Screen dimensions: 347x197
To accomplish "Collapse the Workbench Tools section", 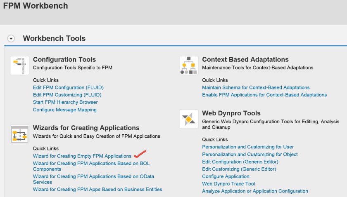I will 11,38.
